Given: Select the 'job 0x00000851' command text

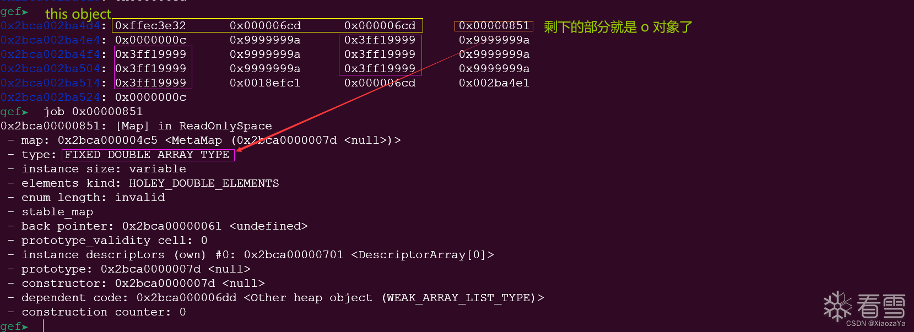Looking at the screenshot, I should tap(93, 112).
